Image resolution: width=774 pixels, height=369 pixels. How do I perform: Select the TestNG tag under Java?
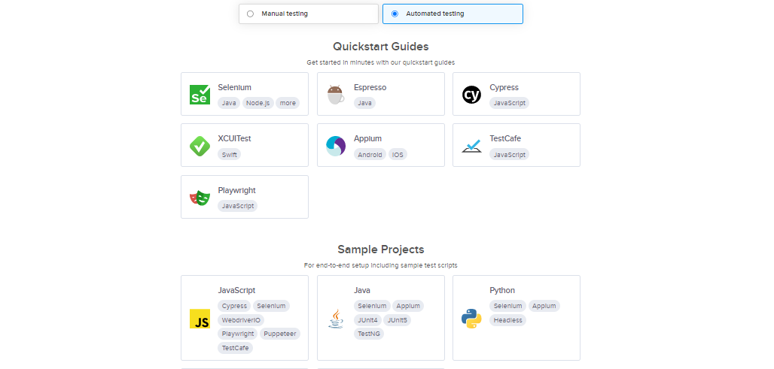click(369, 334)
